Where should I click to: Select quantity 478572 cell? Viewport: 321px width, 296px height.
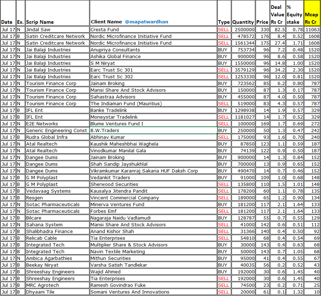click(x=244, y=36)
